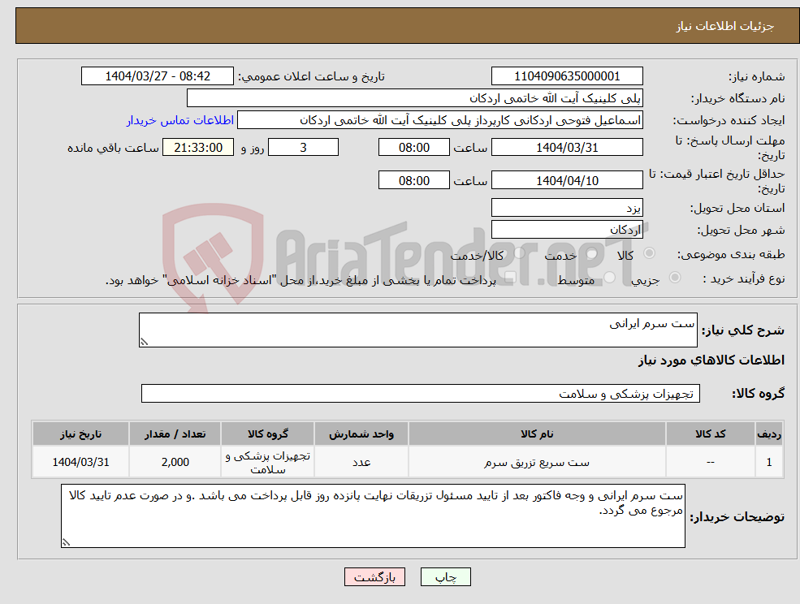The width and height of the screenshot is (800, 604).
Task: Click the تعداد / مقدار column header
Action: click(x=175, y=434)
